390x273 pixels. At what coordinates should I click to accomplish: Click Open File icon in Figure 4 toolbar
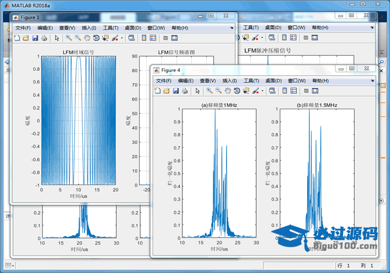[x=166, y=91]
